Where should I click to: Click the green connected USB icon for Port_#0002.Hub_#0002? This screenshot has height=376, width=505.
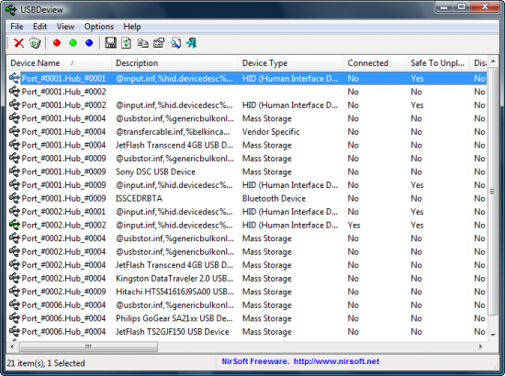15,225
